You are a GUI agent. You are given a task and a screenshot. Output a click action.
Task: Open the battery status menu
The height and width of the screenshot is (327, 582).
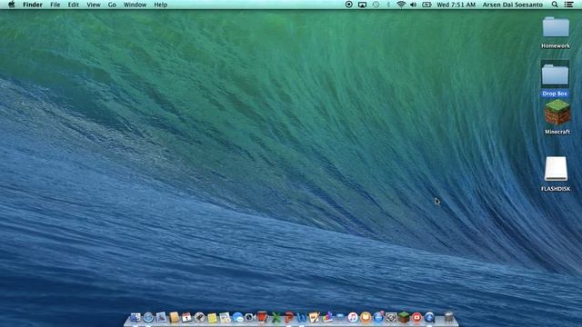pyautogui.click(x=426, y=5)
